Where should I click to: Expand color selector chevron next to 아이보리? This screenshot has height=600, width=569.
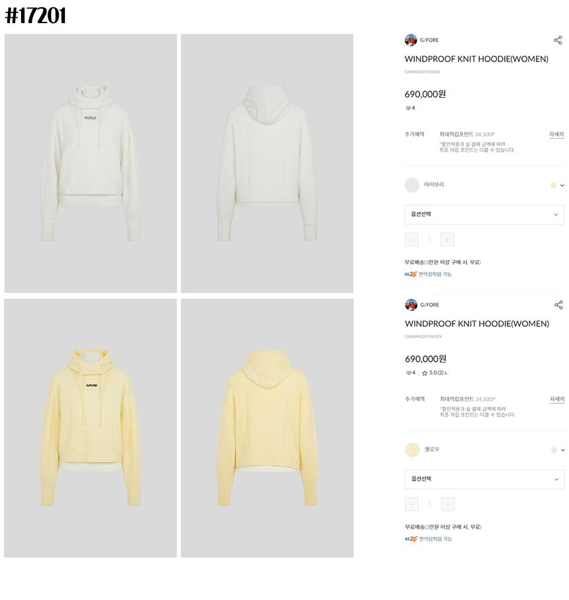tap(562, 185)
